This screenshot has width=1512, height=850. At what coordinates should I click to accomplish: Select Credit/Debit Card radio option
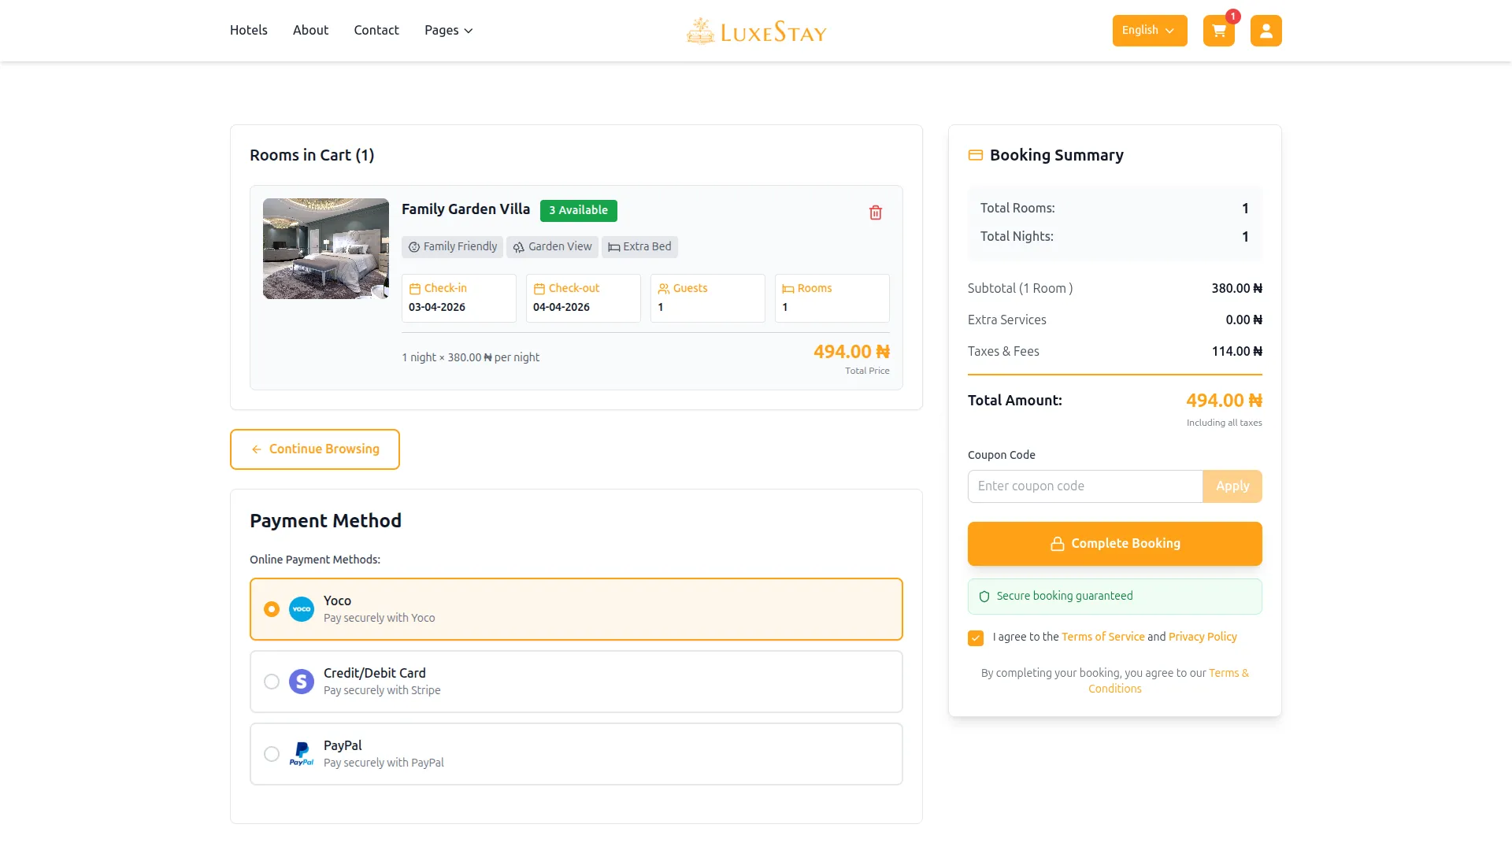click(x=272, y=682)
